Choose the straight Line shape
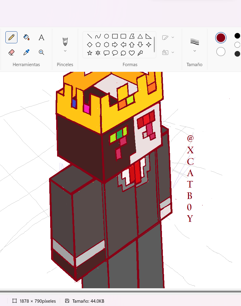241x306 pixels. coord(90,36)
